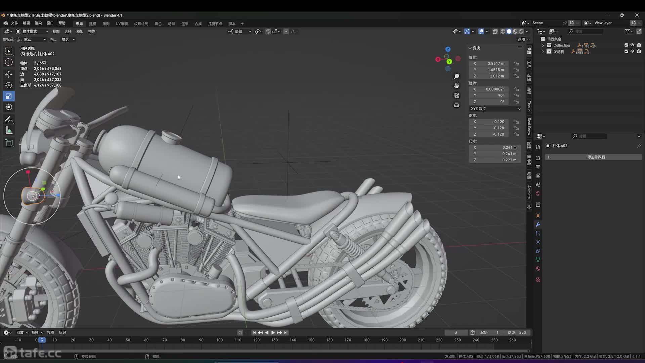Uncheck Collection exclude checkbox in outliner

point(626,45)
